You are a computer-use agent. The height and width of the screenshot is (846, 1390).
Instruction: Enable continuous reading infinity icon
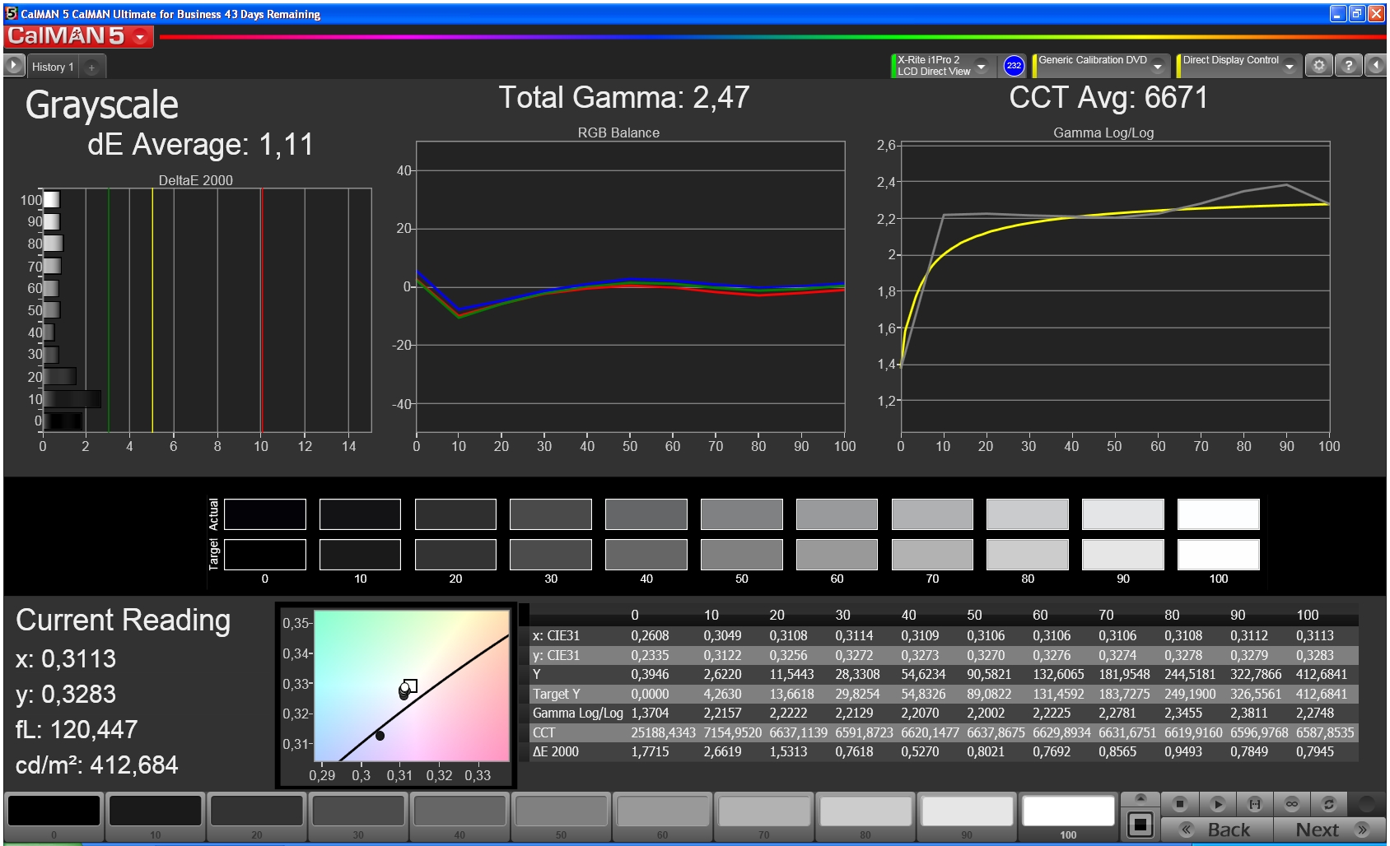tap(1292, 804)
